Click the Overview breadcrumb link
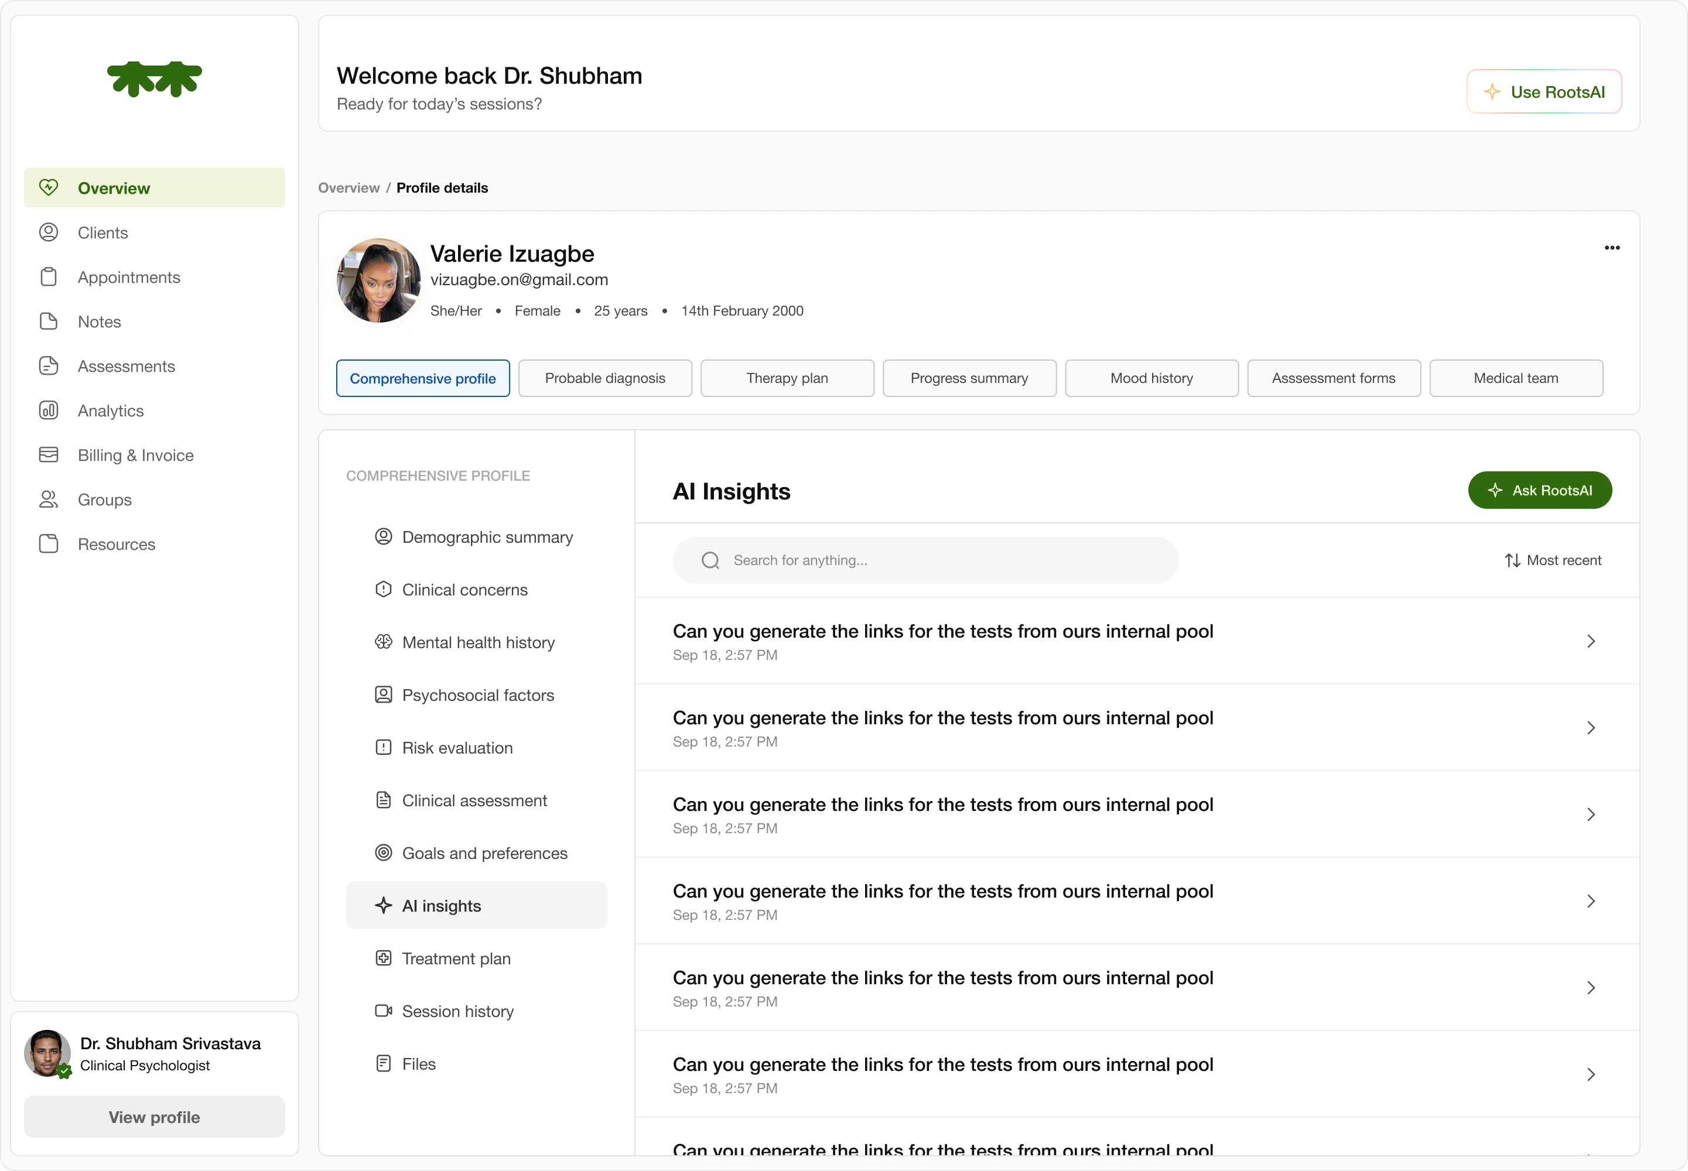Image resolution: width=1688 pixels, height=1171 pixels. pyautogui.click(x=348, y=188)
